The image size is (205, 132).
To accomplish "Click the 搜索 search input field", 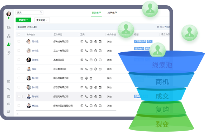I will coord(29,12).
